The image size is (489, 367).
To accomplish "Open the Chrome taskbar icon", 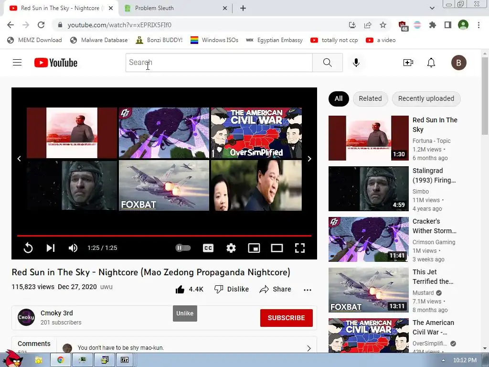I will [60, 360].
